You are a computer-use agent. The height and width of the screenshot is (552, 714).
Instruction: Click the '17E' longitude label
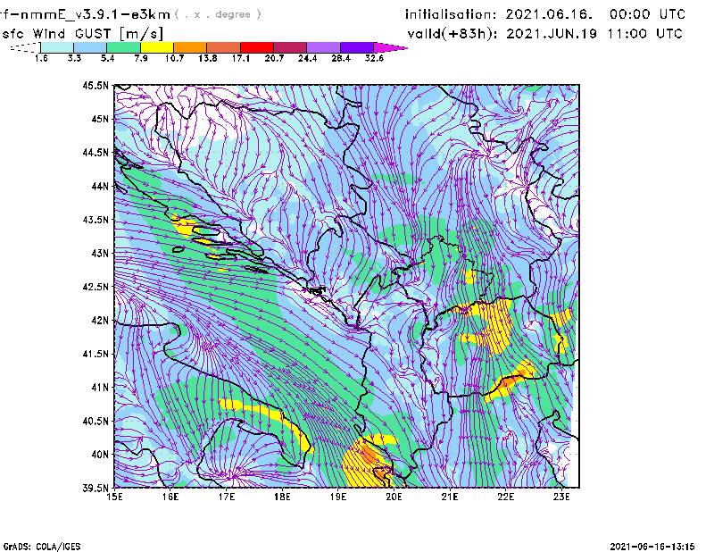pyautogui.click(x=227, y=497)
